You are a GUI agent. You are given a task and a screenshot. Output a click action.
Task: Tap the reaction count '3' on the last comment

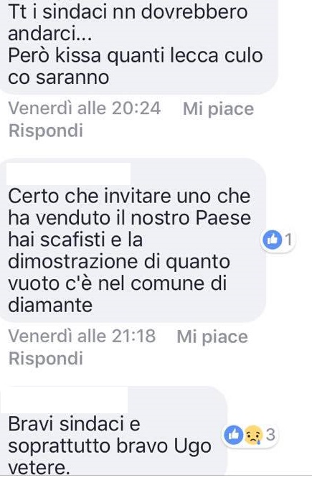pyautogui.click(x=270, y=434)
